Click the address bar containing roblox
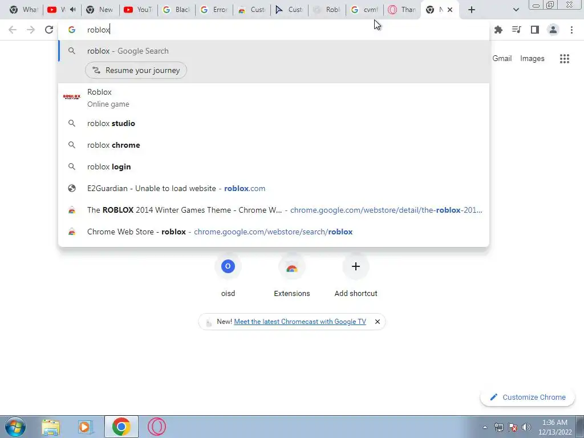Viewport: 584px width, 438px height. [x=274, y=30]
